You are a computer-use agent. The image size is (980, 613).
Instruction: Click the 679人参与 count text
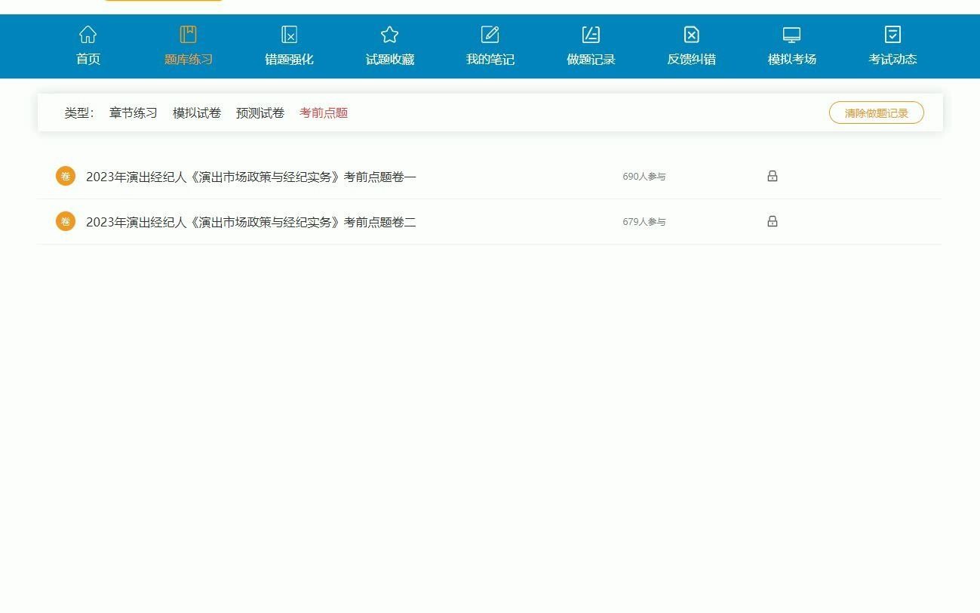644,222
